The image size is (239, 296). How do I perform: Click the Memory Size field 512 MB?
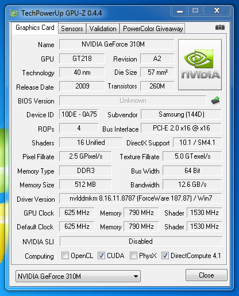point(86,184)
